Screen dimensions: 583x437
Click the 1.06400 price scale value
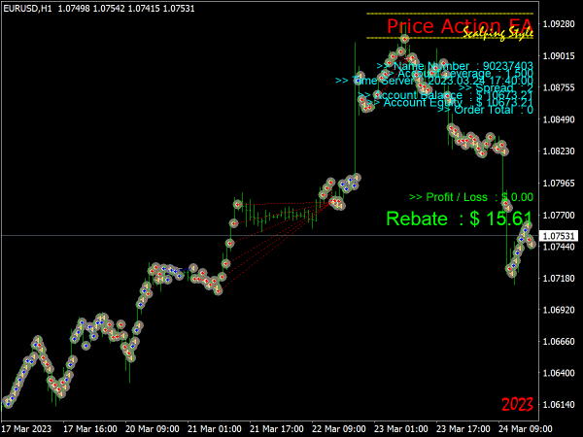(559, 373)
